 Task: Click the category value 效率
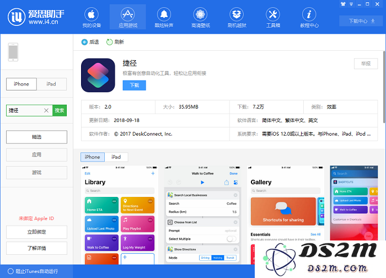tap(331, 107)
